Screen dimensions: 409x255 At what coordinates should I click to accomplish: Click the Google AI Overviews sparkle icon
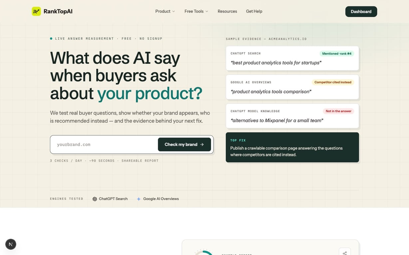coord(139,199)
